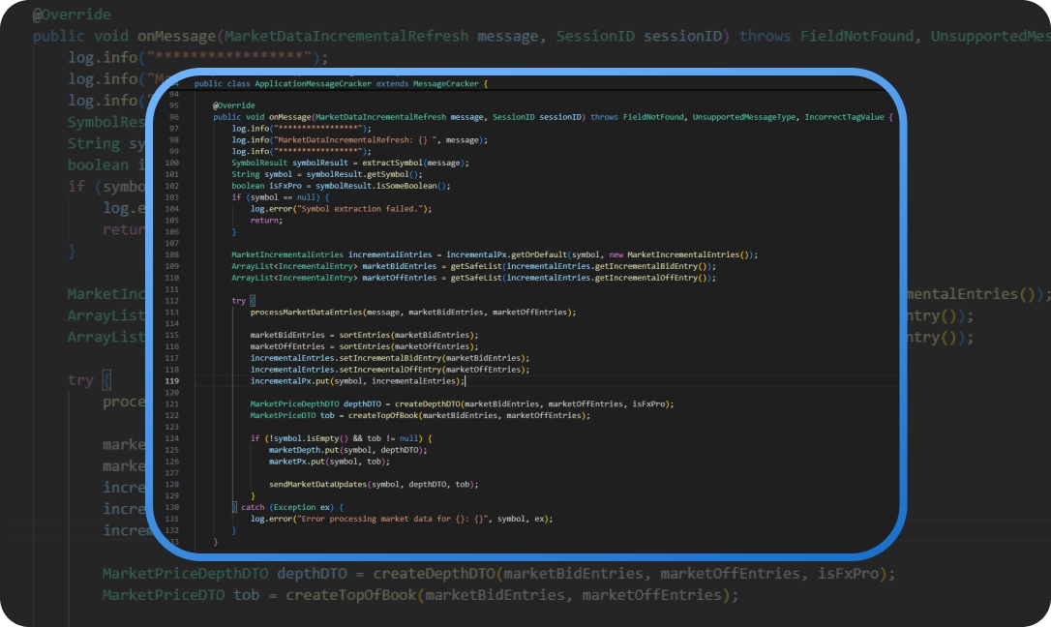Viewport: 1051px width, 627px height.
Task: Click line number 119 in the gutter
Action: point(173,380)
